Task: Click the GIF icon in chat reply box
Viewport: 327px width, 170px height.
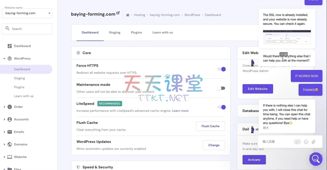Action: (297, 142)
